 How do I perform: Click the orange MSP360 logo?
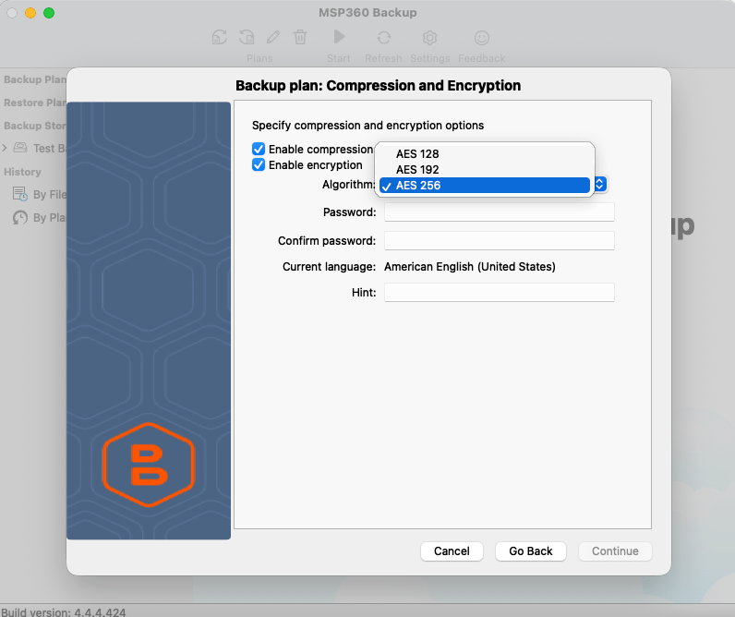148,466
